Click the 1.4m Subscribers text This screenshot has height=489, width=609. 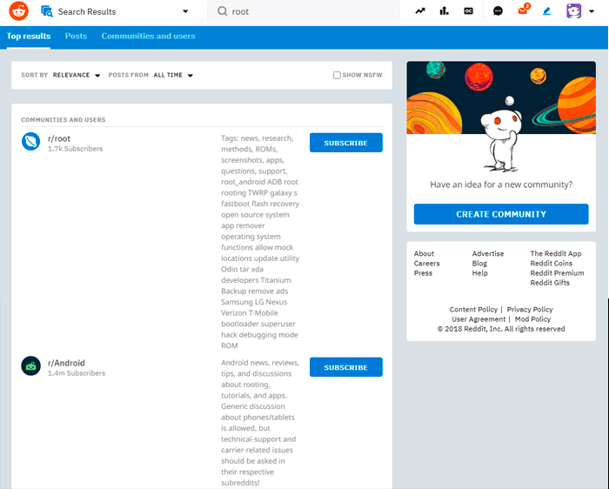coord(77,373)
